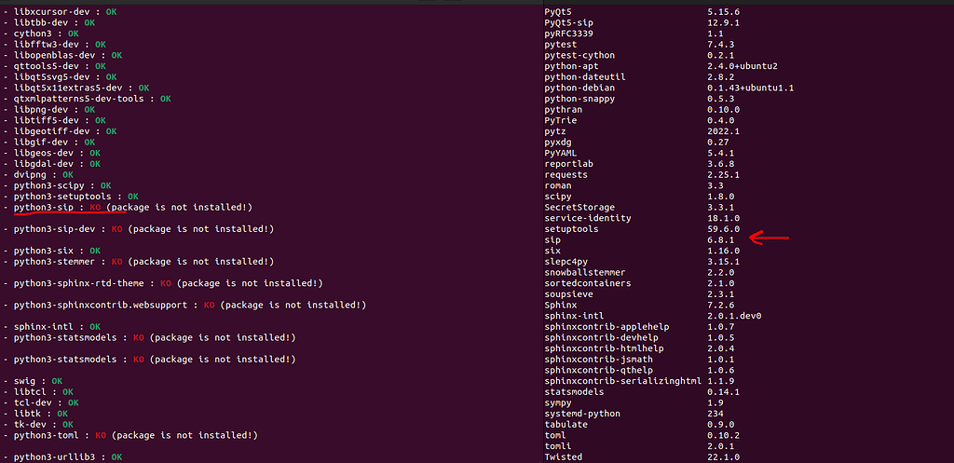The width and height of the screenshot is (954, 463).
Task: Click the PyQt5 package row
Action: [643, 11]
